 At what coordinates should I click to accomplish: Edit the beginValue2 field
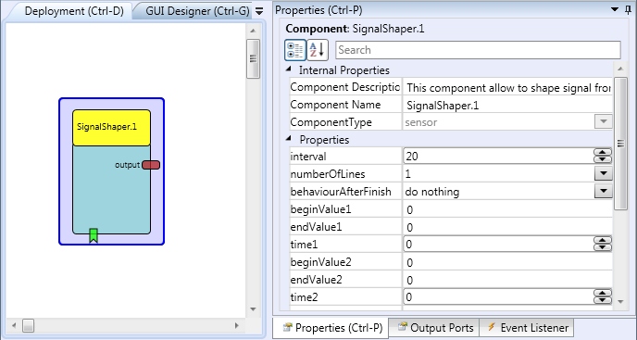click(507, 262)
